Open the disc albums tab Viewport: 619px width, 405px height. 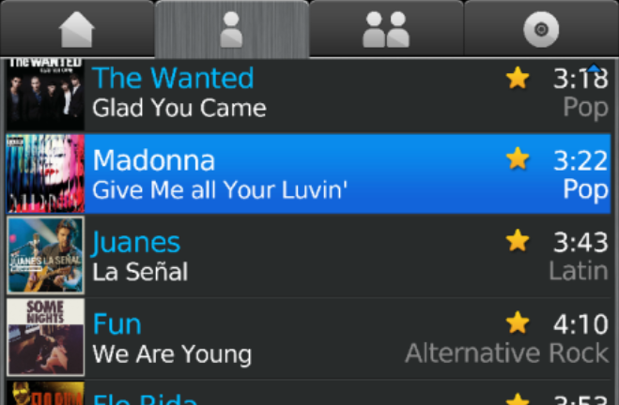pyautogui.click(x=541, y=29)
